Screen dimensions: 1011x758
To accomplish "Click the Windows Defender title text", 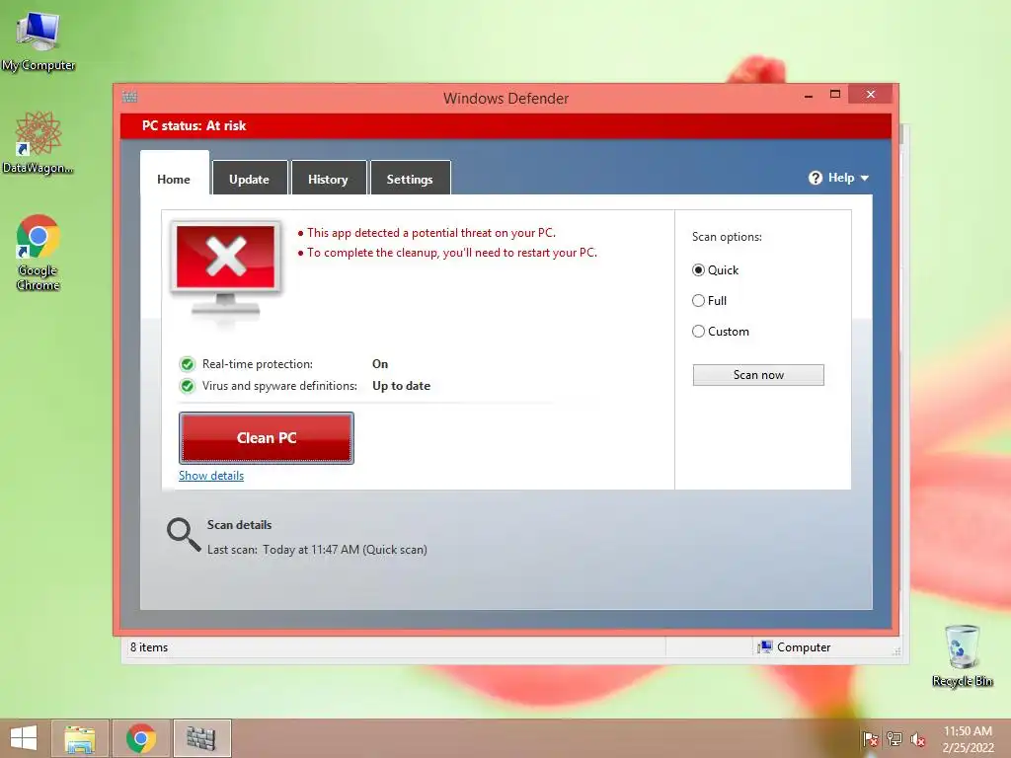I will pyautogui.click(x=505, y=99).
